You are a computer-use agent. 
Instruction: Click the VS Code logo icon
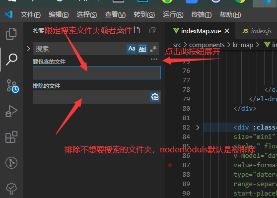click(x=8, y=14)
